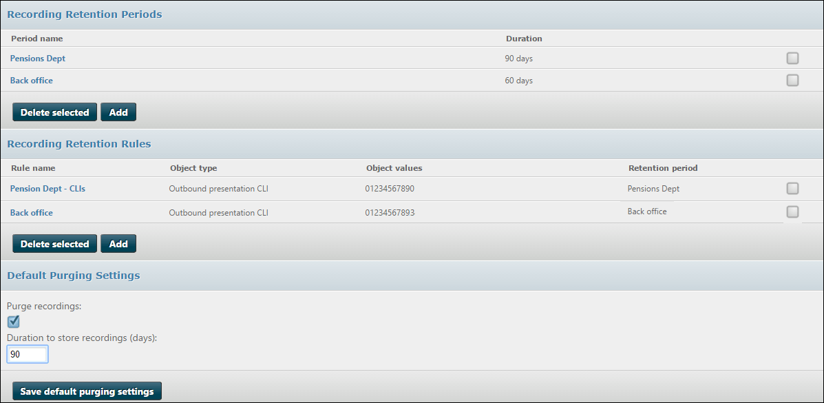Tick the checkbox for the 60 days Back office period
The image size is (824, 403).
pyautogui.click(x=792, y=80)
